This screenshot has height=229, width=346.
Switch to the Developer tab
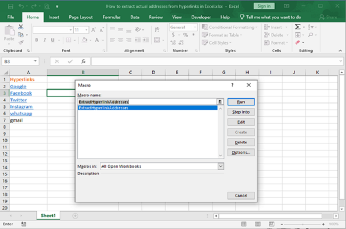point(201,17)
